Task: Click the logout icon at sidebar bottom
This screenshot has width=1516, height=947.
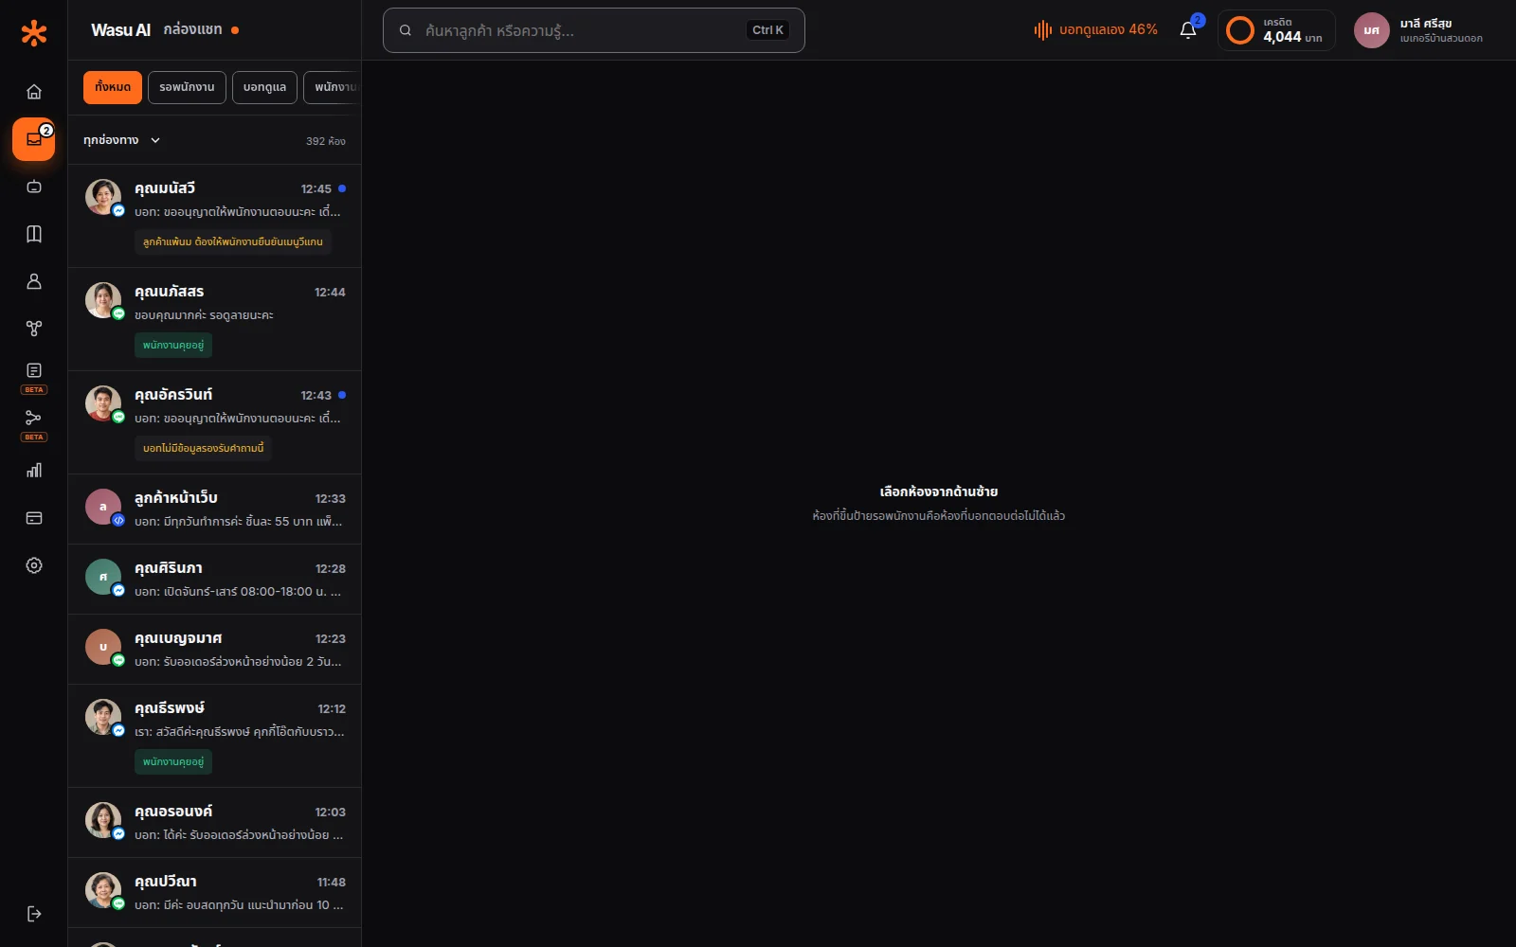Action: click(34, 914)
